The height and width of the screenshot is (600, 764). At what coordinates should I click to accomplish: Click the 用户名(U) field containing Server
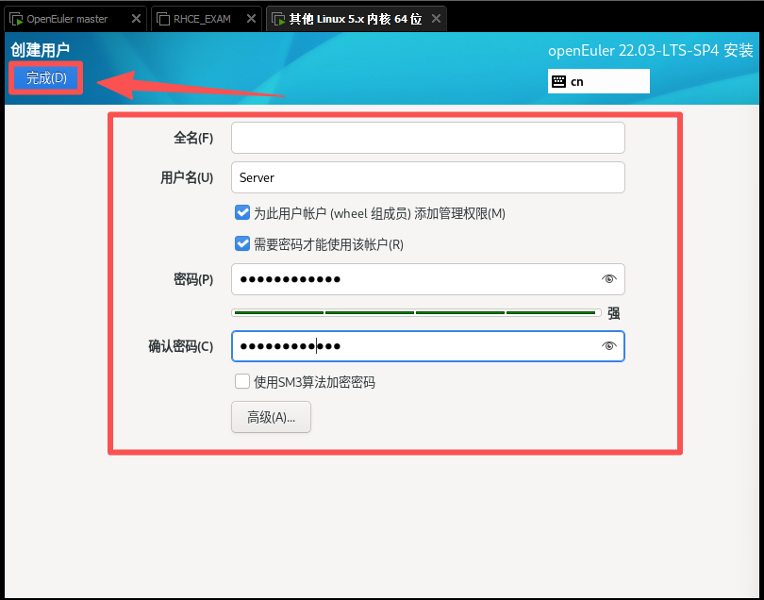(428, 177)
